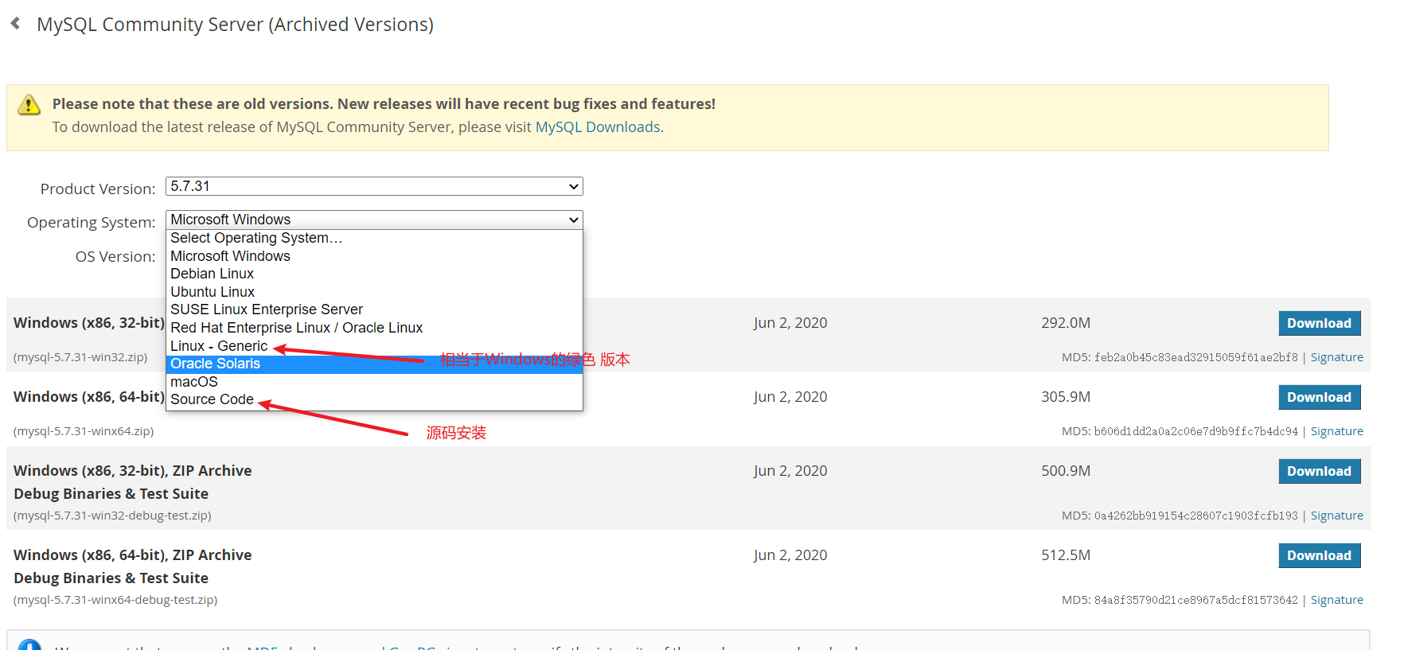Viewport: 1404px width, 650px height.
Task: Click the page heading MySQL Community Server (Archived Versions)
Action: (235, 25)
